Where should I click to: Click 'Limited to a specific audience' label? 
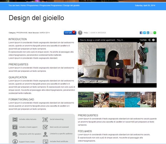tap(61, 134)
